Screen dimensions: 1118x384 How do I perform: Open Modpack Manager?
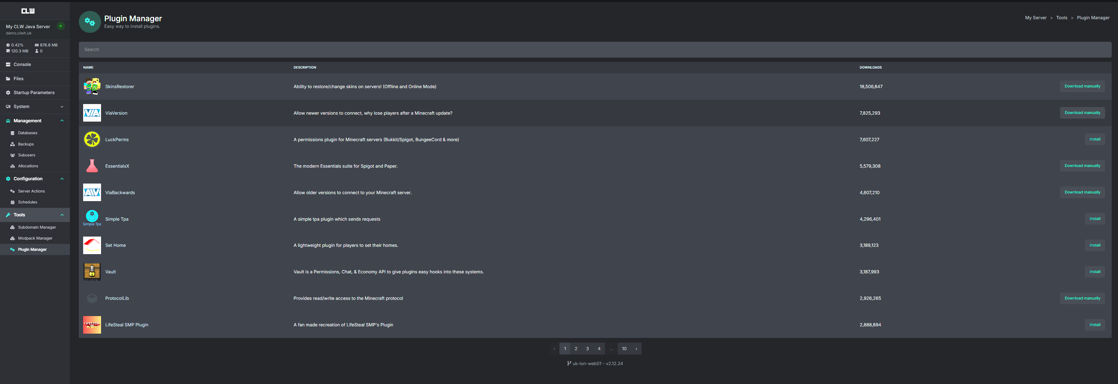tap(35, 238)
